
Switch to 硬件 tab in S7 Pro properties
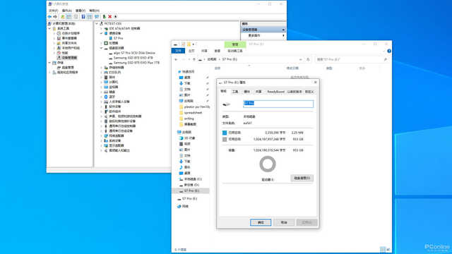[x=246, y=92]
